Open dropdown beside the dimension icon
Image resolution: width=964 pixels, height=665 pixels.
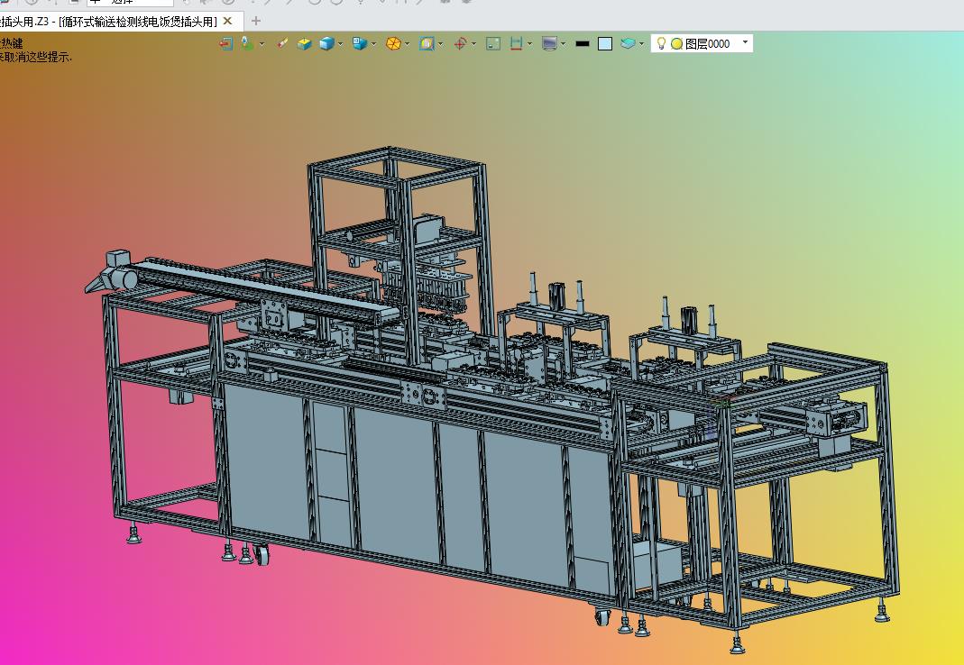530,43
